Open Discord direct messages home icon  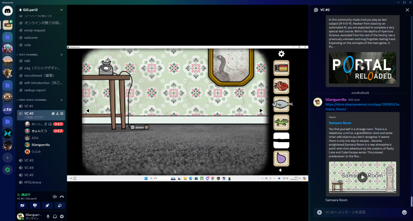[7, 11]
